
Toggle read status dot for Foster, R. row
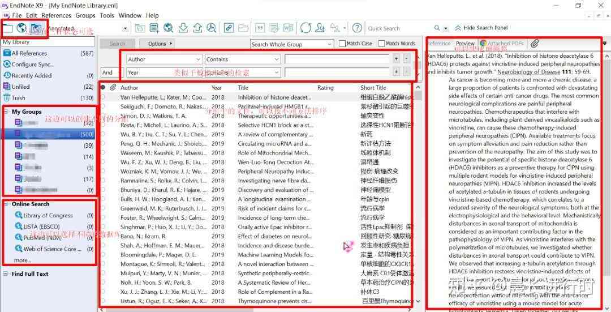tap(103, 217)
